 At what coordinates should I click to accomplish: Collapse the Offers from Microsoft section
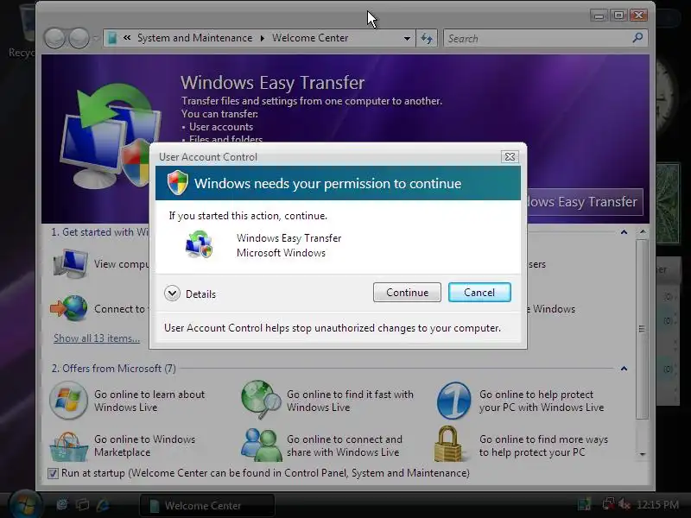click(624, 369)
